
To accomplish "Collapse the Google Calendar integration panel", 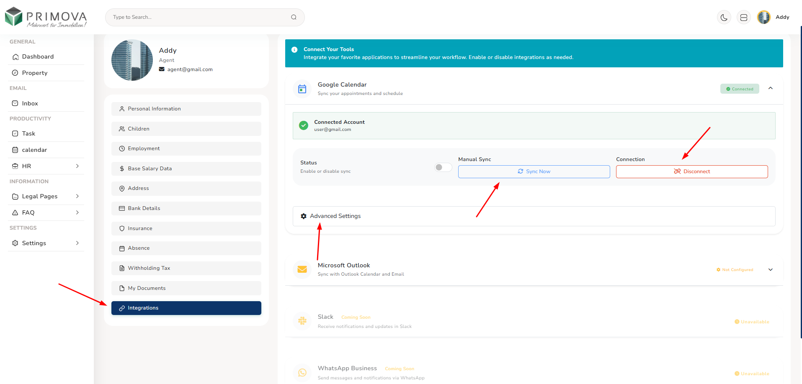I will 771,88.
